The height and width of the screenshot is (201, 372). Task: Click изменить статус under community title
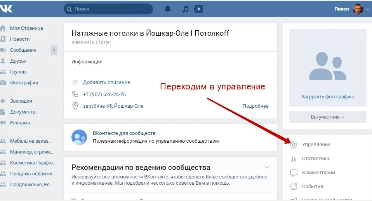pos(91,42)
